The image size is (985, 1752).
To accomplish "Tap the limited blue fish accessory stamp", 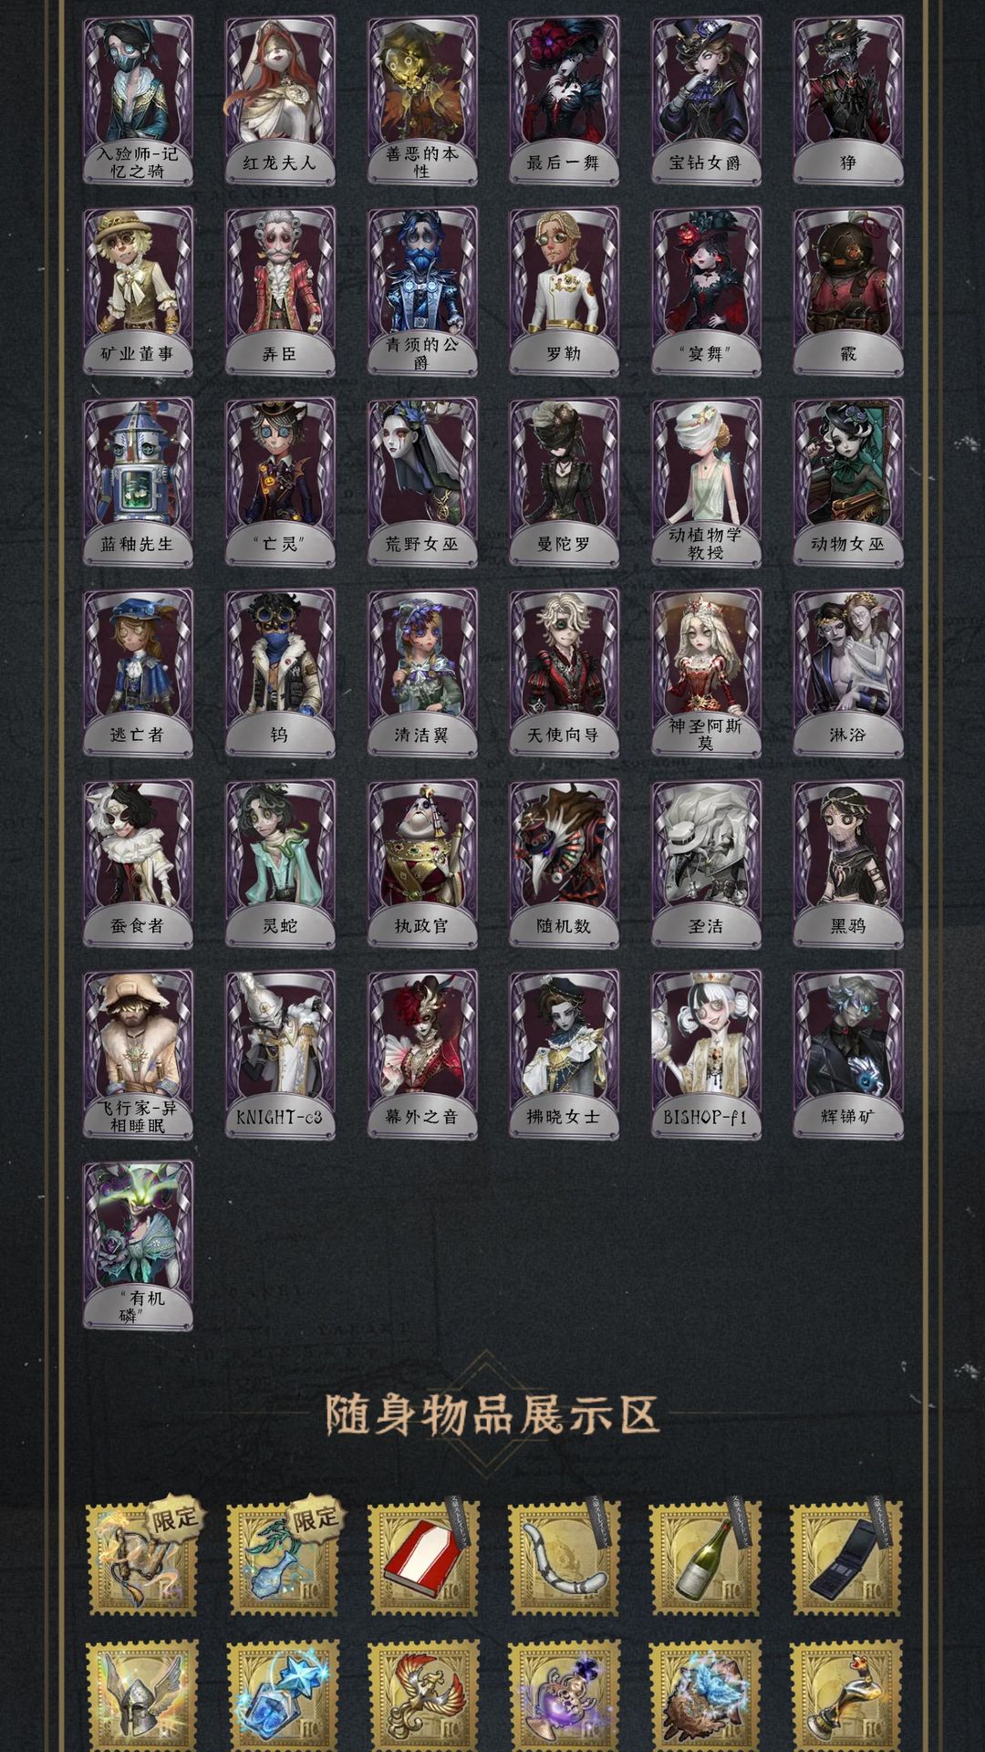I will click(x=282, y=1559).
